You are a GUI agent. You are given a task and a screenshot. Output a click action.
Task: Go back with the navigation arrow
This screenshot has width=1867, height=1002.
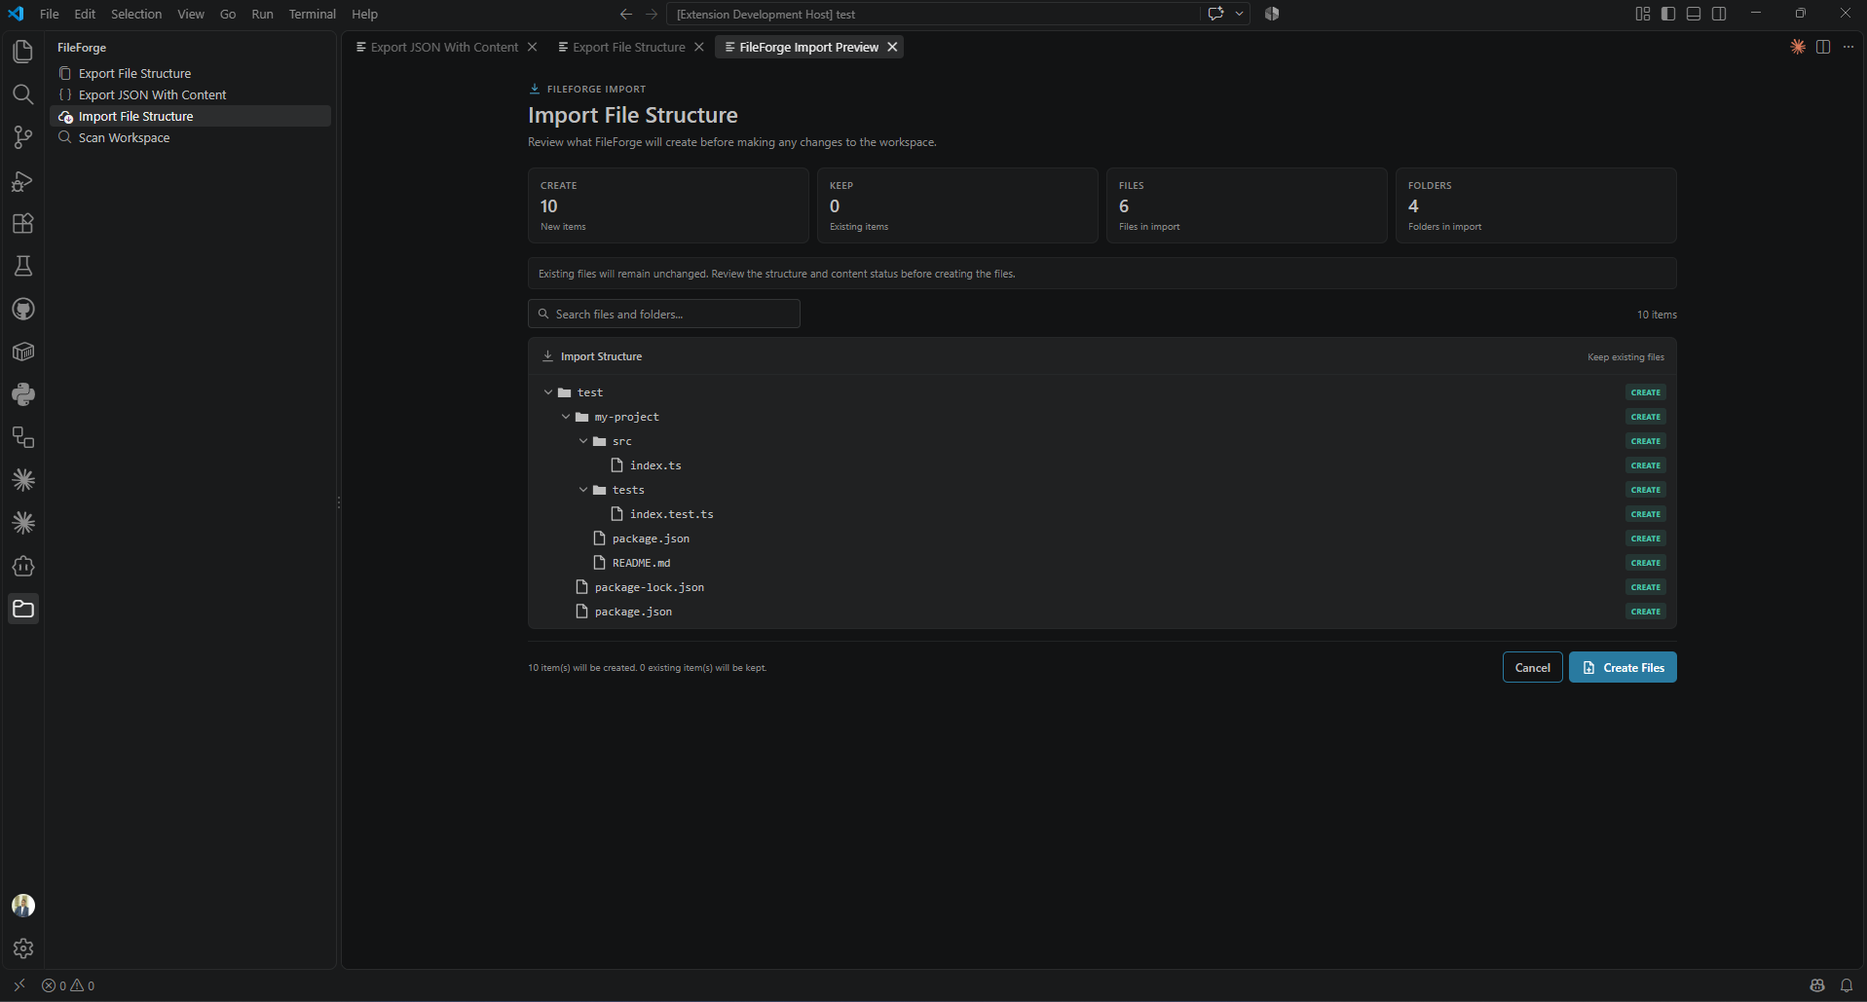point(625,14)
